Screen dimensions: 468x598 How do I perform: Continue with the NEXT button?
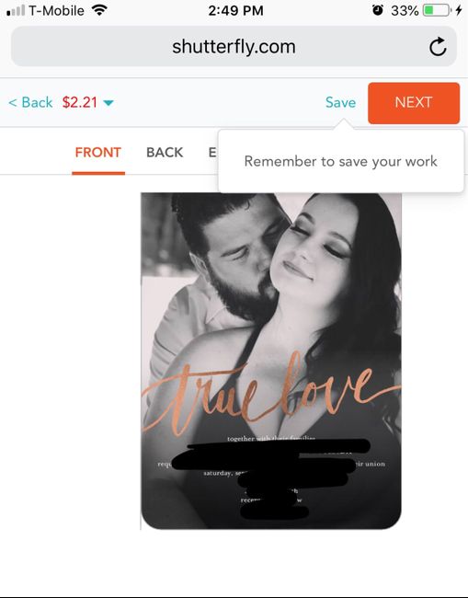[x=414, y=103]
